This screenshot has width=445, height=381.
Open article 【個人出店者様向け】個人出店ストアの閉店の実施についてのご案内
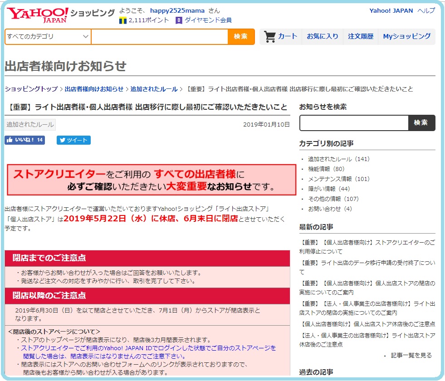click(367, 288)
